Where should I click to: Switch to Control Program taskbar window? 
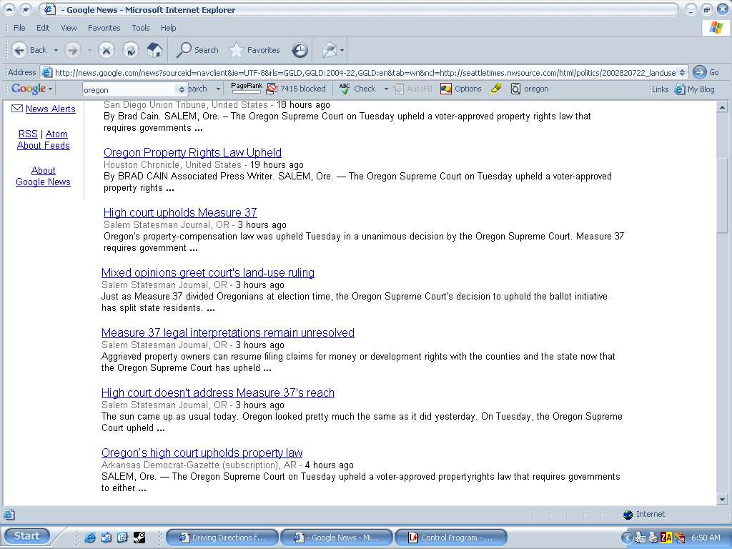point(451,538)
